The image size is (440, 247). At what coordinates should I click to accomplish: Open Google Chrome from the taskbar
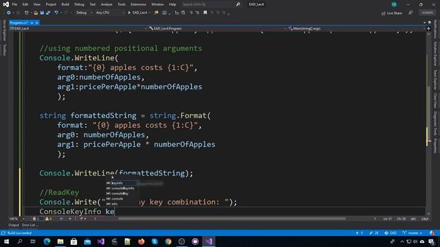(x=168, y=242)
